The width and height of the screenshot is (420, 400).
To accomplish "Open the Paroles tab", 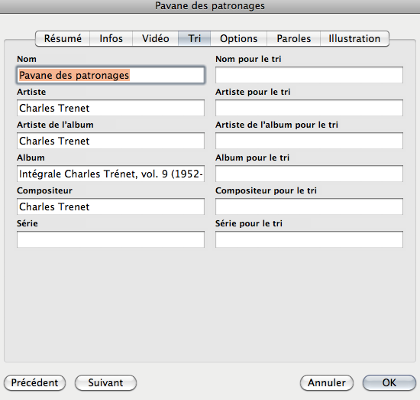I will [293, 39].
